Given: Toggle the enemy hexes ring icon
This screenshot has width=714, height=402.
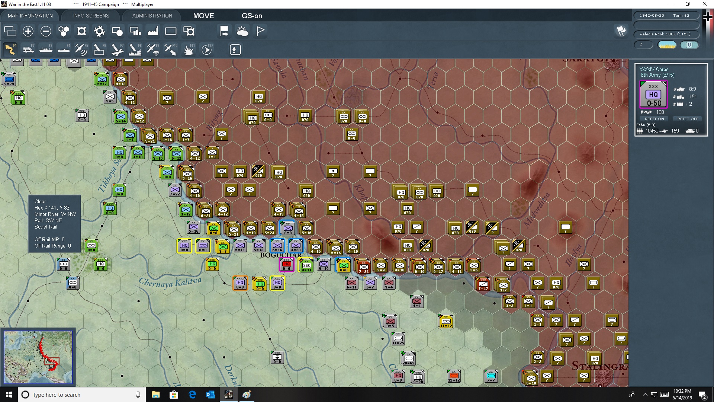Looking at the screenshot, I should pyautogui.click(x=81, y=31).
